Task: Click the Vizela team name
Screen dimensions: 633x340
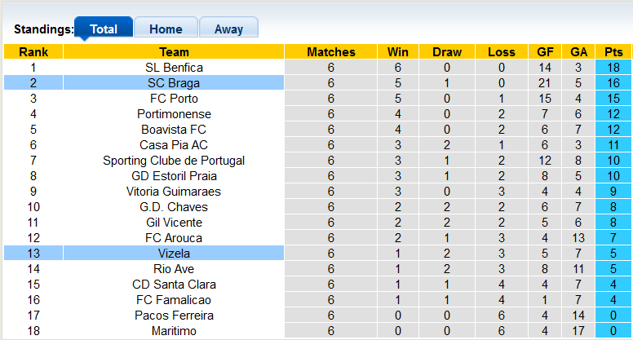Action: (x=174, y=254)
